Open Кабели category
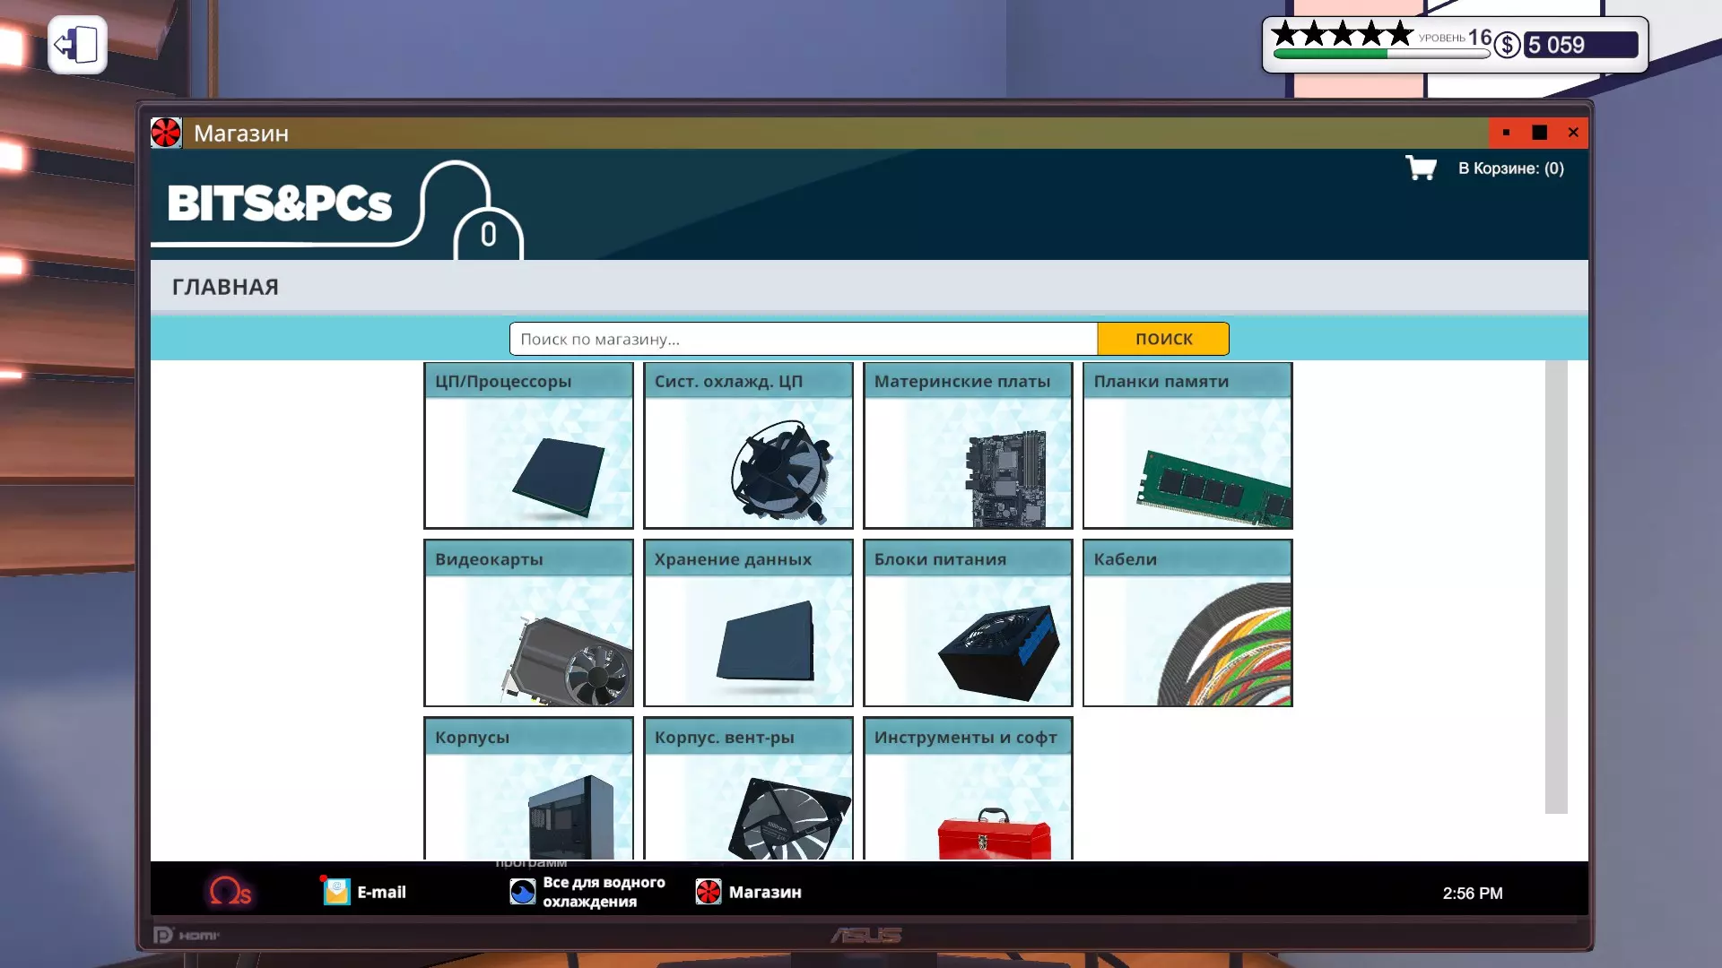1722x968 pixels. (x=1187, y=623)
